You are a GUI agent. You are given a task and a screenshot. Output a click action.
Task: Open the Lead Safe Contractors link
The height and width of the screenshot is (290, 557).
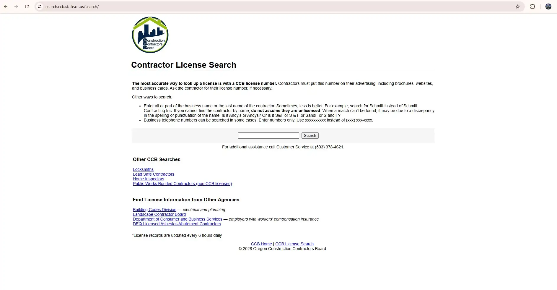(154, 174)
